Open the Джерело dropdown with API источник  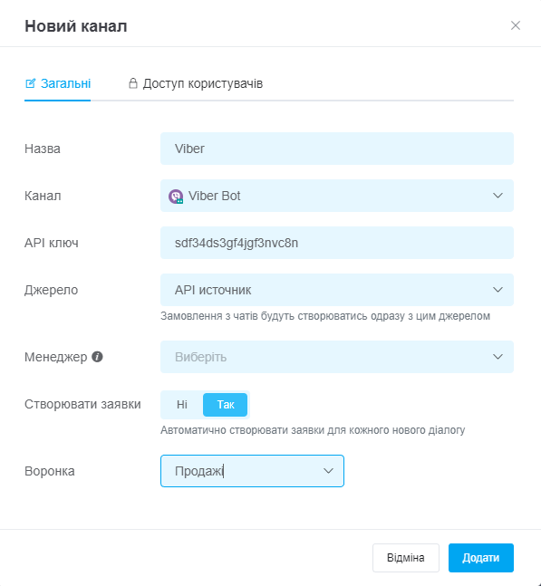tap(337, 290)
